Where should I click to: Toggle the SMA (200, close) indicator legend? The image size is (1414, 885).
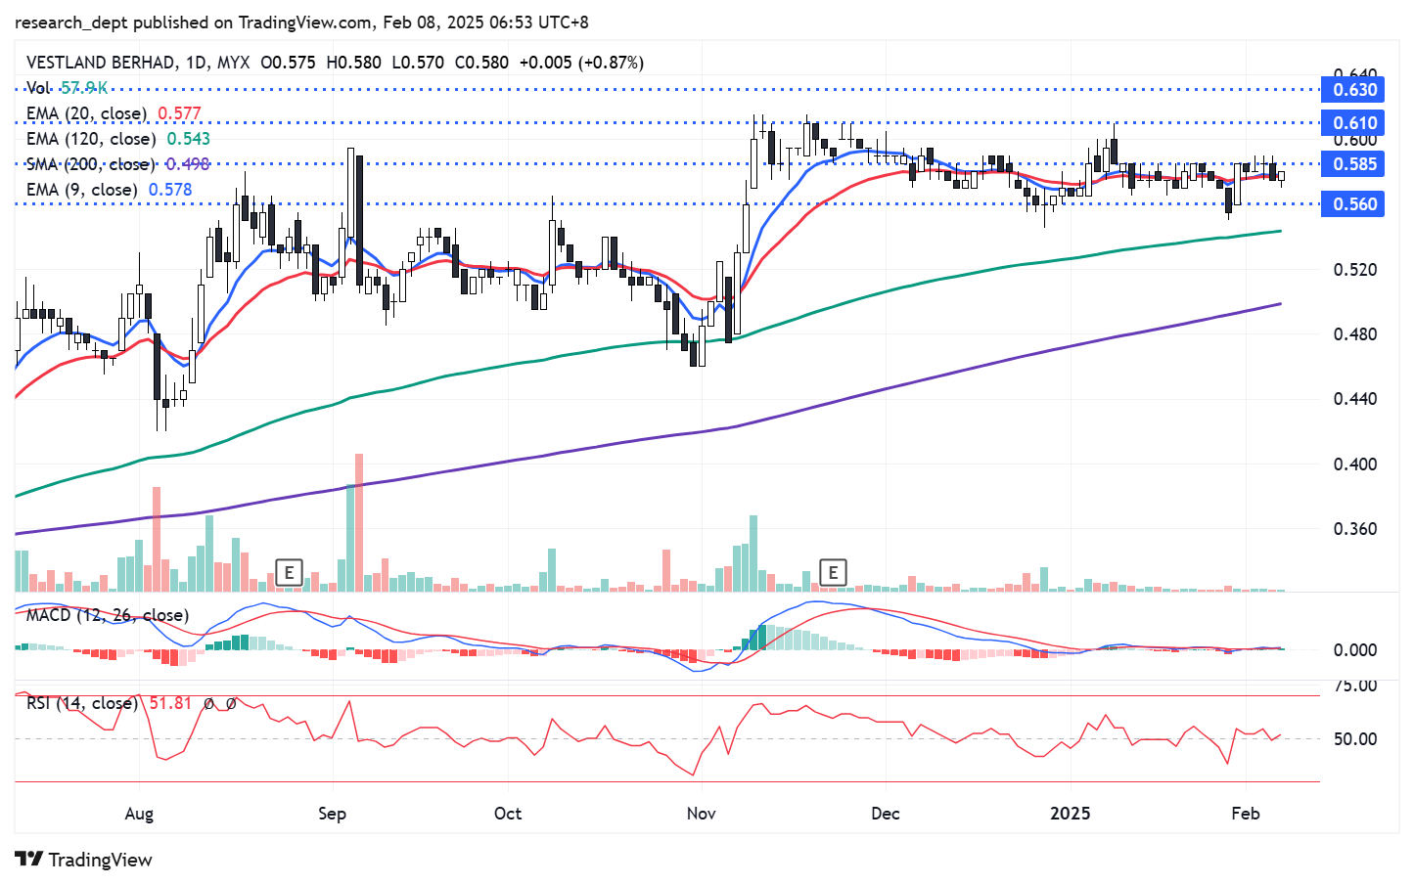pos(91,164)
